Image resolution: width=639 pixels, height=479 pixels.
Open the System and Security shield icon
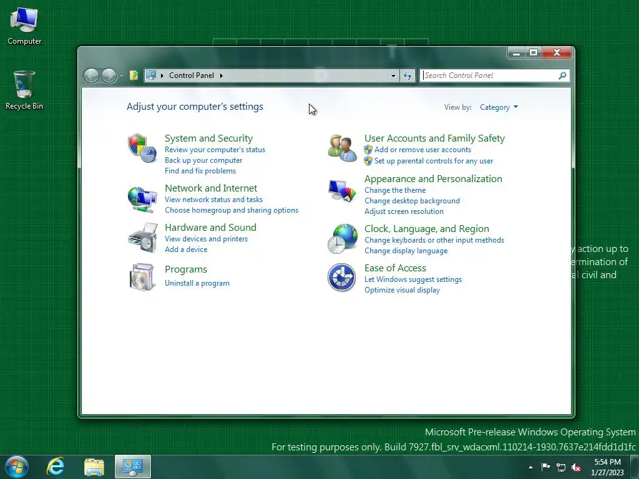pyautogui.click(x=142, y=148)
